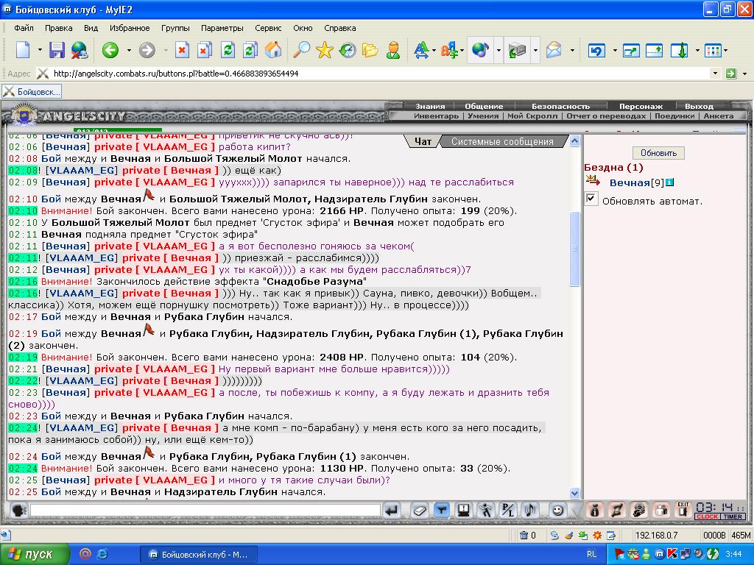Viewport: 754px width, 565px height.
Task: Open the Back button history dropdown arrow
Action: click(x=129, y=49)
